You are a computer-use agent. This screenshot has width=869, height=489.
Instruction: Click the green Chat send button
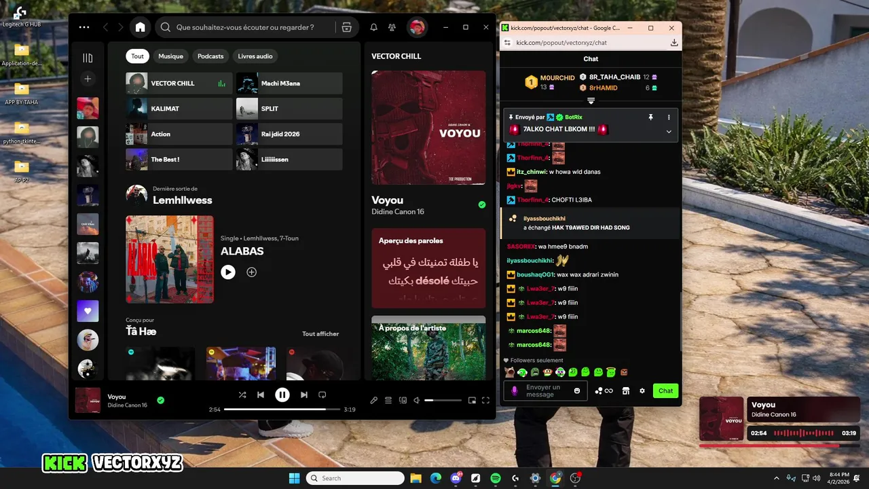[665, 391]
